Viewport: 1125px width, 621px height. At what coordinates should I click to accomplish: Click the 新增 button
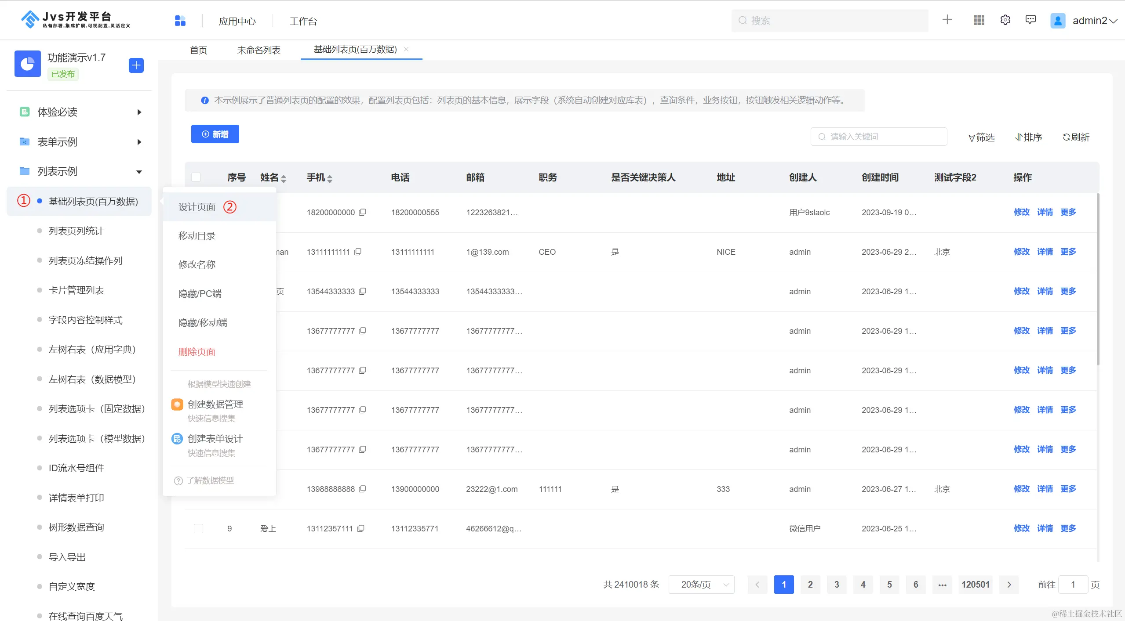(x=215, y=134)
